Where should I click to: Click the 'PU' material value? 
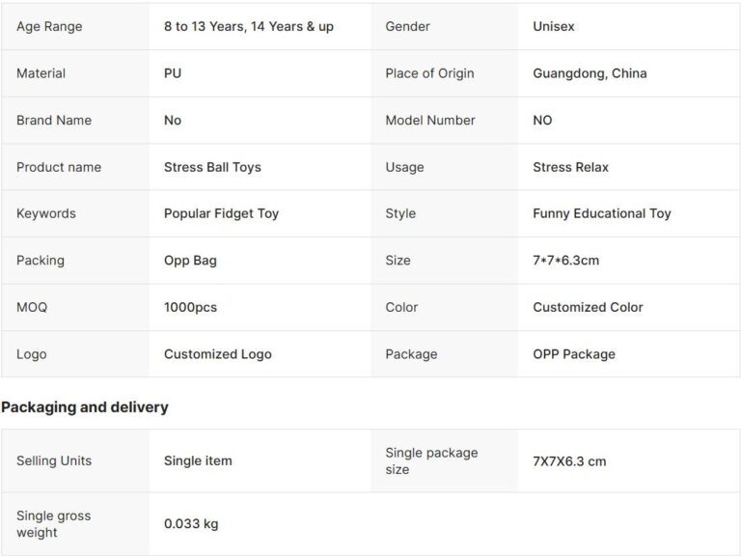(x=173, y=73)
